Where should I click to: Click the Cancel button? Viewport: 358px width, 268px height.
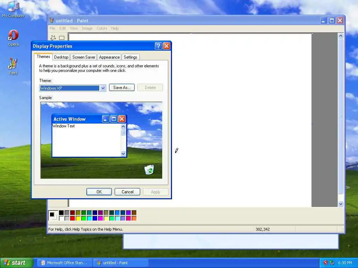point(127,192)
